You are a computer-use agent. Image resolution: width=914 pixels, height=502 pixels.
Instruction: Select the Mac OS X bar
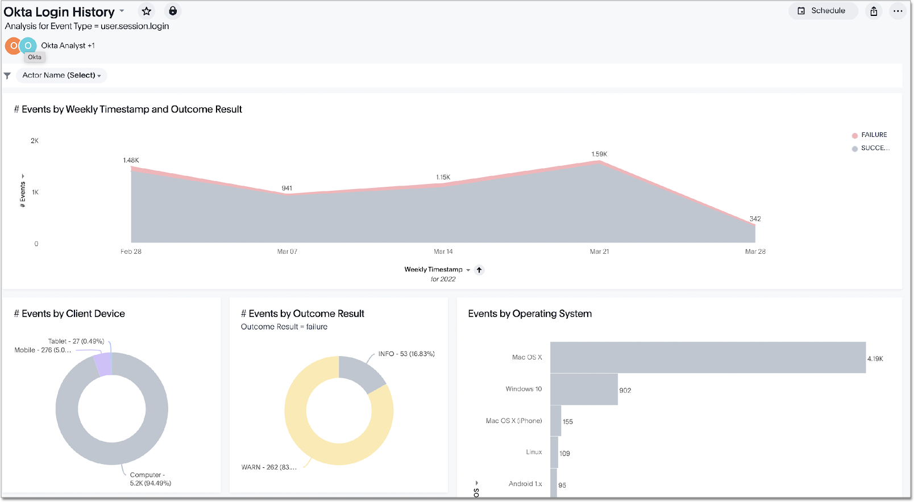[708, 357]
